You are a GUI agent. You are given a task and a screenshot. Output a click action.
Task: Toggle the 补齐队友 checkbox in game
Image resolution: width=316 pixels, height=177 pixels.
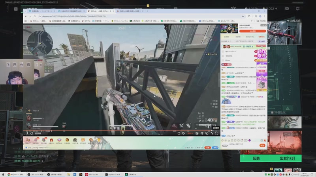272,112
